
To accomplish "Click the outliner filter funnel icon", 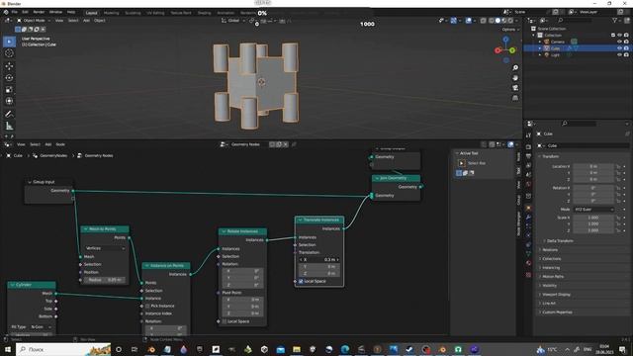I will coord(614,20).
